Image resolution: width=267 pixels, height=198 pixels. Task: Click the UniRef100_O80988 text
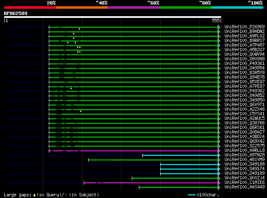click(244, 59)
